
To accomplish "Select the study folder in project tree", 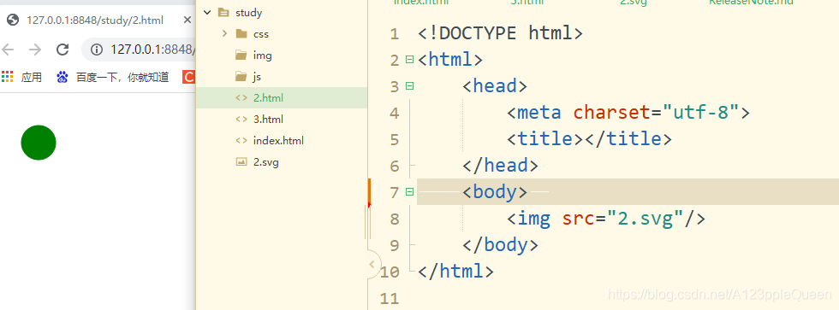I will click(x=249, y=12).
